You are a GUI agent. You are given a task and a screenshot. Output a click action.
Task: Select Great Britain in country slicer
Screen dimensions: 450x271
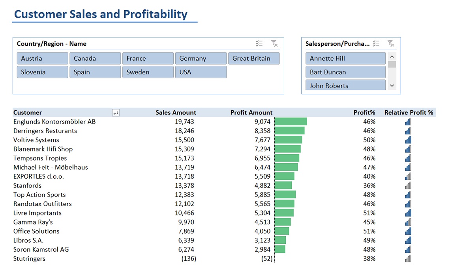point(254,58)
